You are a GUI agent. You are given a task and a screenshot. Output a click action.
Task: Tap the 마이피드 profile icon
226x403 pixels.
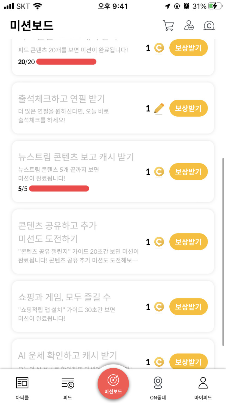(x=203, y=383)
